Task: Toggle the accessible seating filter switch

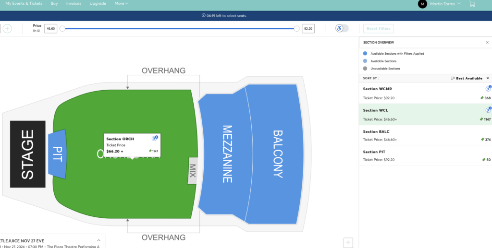Action: click(342, 28)
